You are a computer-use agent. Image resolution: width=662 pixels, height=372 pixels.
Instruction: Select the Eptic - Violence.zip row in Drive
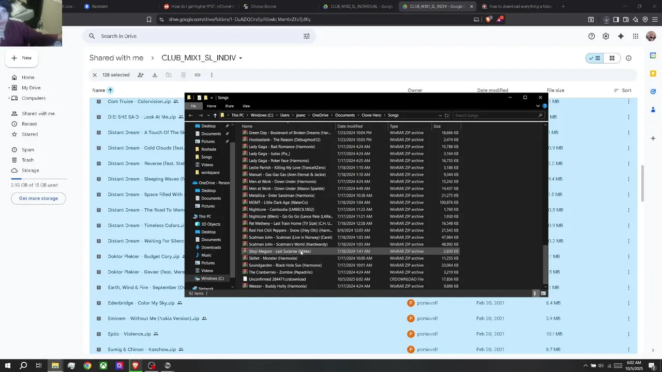pyautogui.click(x=363, y=334)
